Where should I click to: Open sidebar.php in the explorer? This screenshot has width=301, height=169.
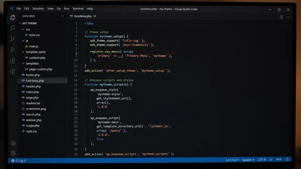34,120
